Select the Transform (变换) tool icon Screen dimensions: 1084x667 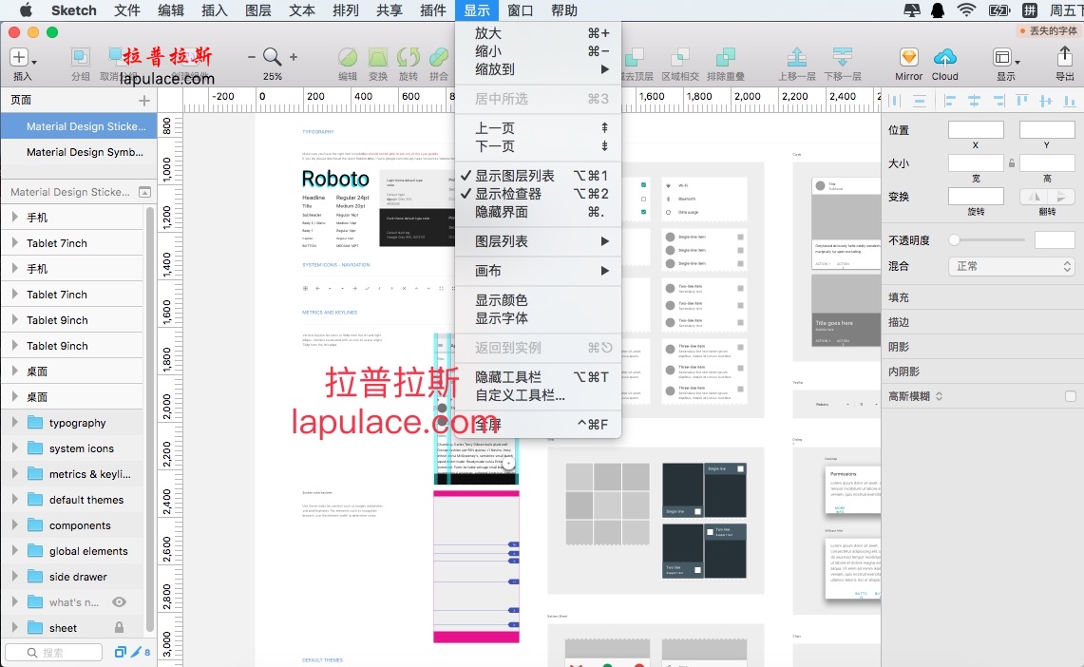click(x=377, y=57)
